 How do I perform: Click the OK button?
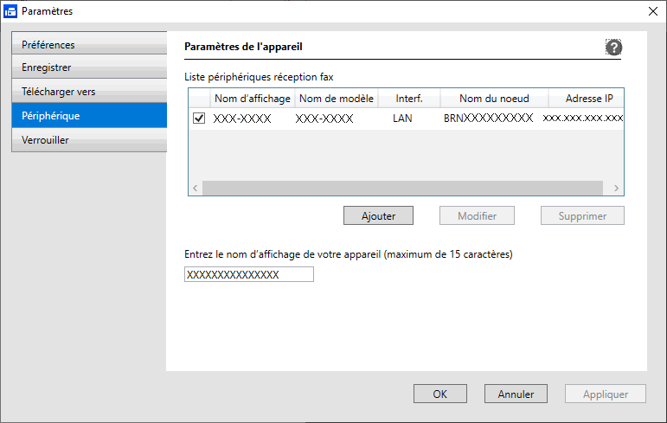pos(439,394)
